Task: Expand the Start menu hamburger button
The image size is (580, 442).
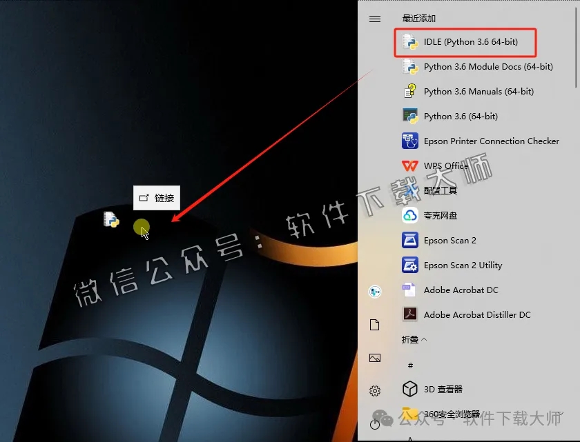Action: [x=375, y=19]
